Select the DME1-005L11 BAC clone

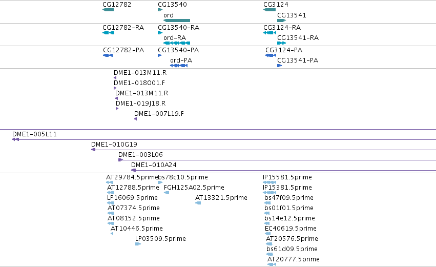pos(224,139)
